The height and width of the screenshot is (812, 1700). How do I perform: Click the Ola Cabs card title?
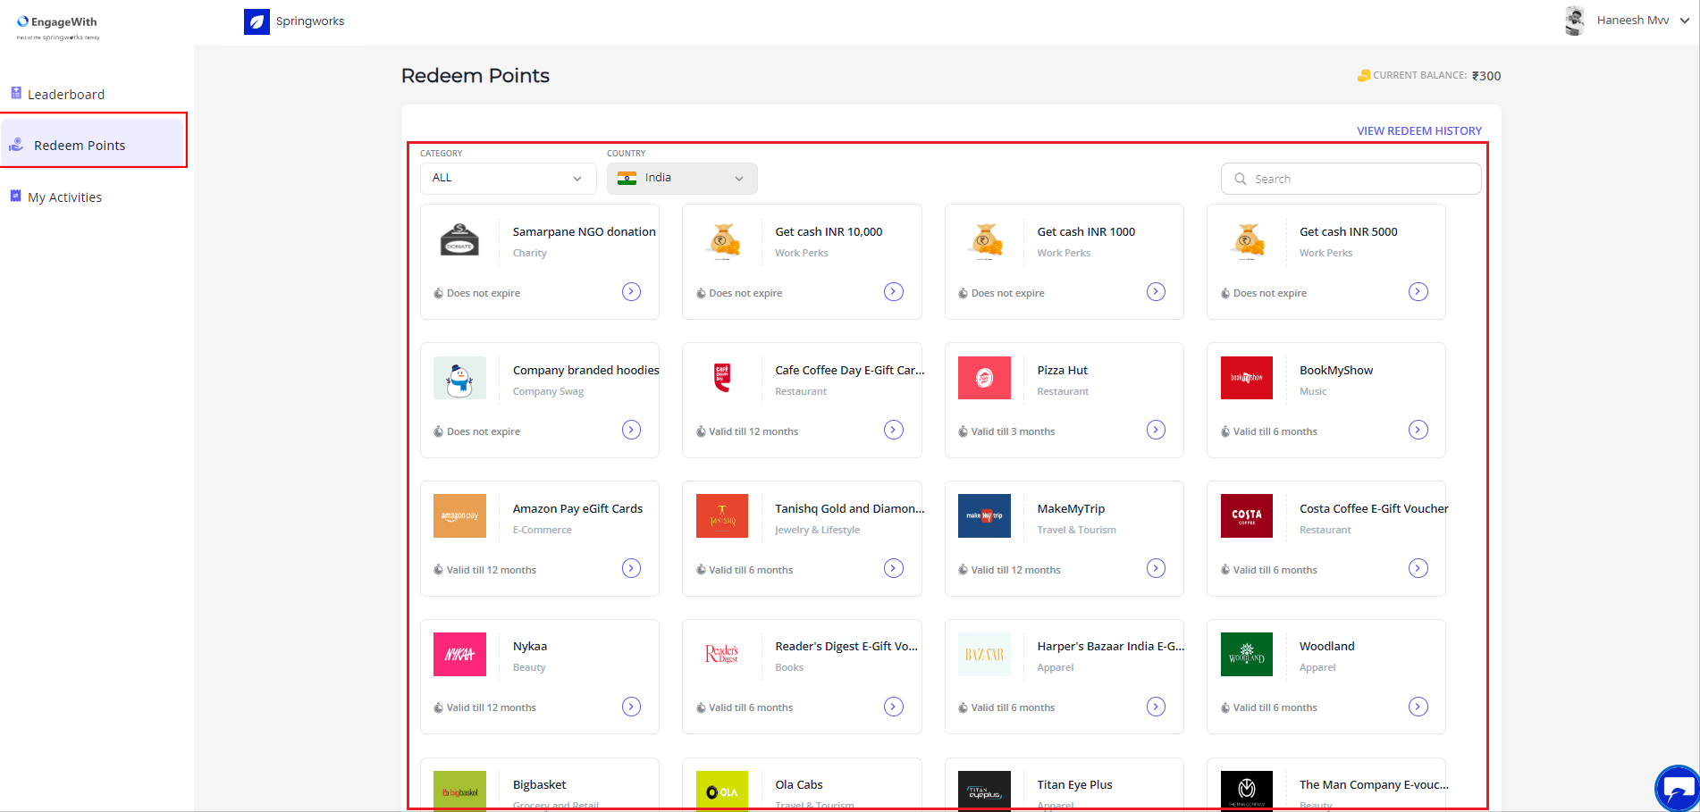click(x=799, y=784)
